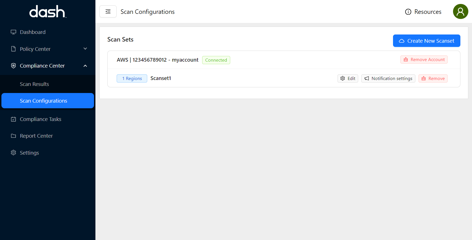Remove the Scanset1 scanset
472x240 pixels.
(x=433, y=79)
